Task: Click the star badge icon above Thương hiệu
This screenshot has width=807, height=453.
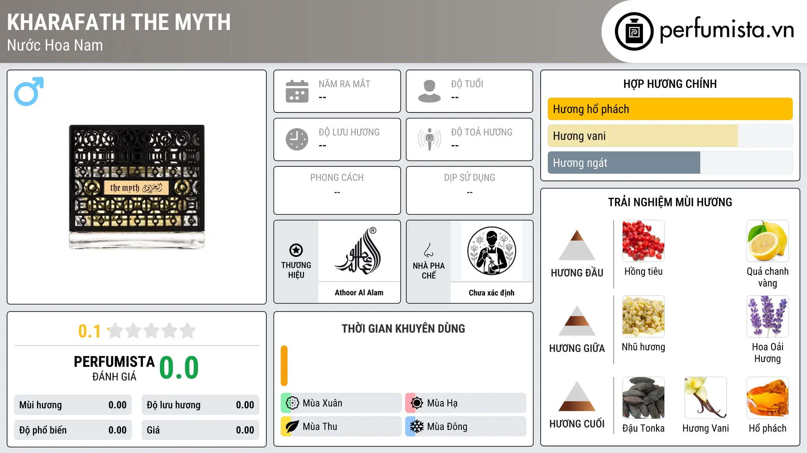Action: 296,250
